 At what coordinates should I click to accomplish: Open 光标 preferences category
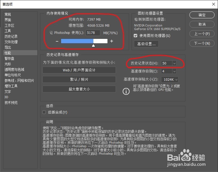(20, 64)
